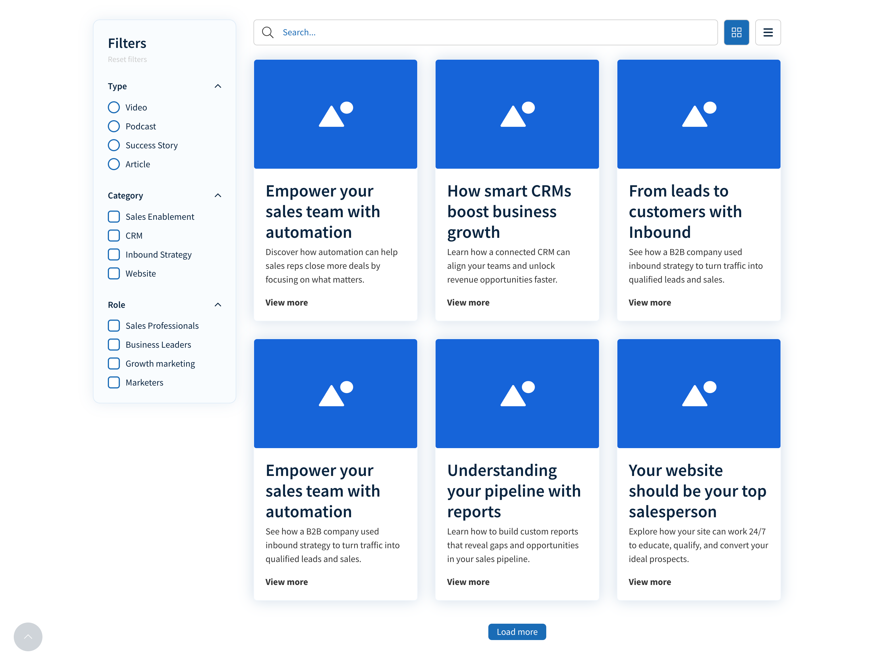Enable Sales Professionals role filter

click(114, 326)
